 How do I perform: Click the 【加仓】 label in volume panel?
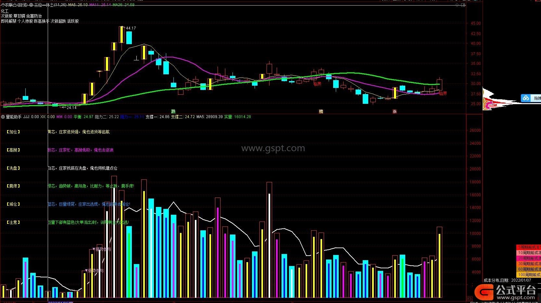pyautogui.click(x=13, y=132)
